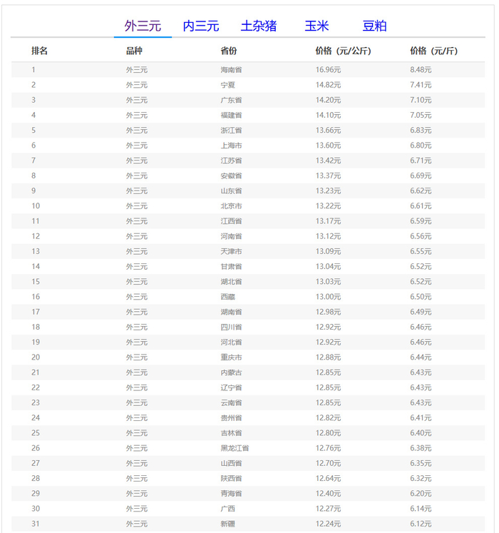Image resolution: width=499 pixels, height=533 pixels.
Task: Click the 14.82元 price cell
Action: [328, 85]
